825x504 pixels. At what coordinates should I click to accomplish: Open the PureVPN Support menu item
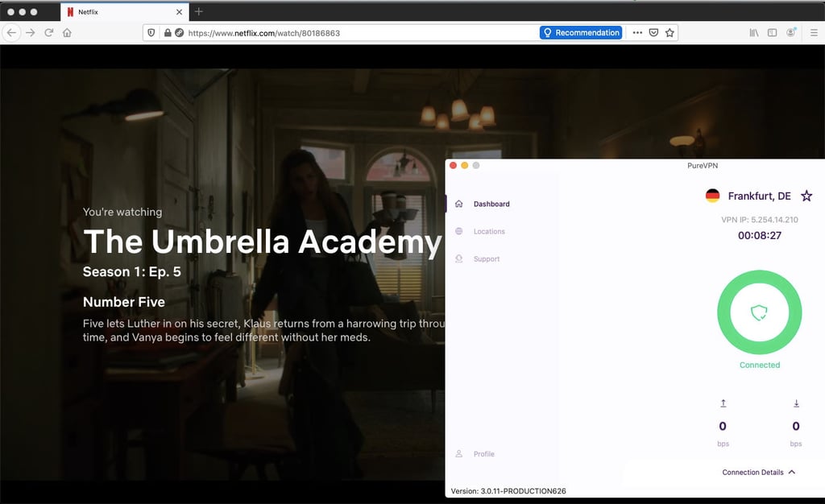click(486, 259)
